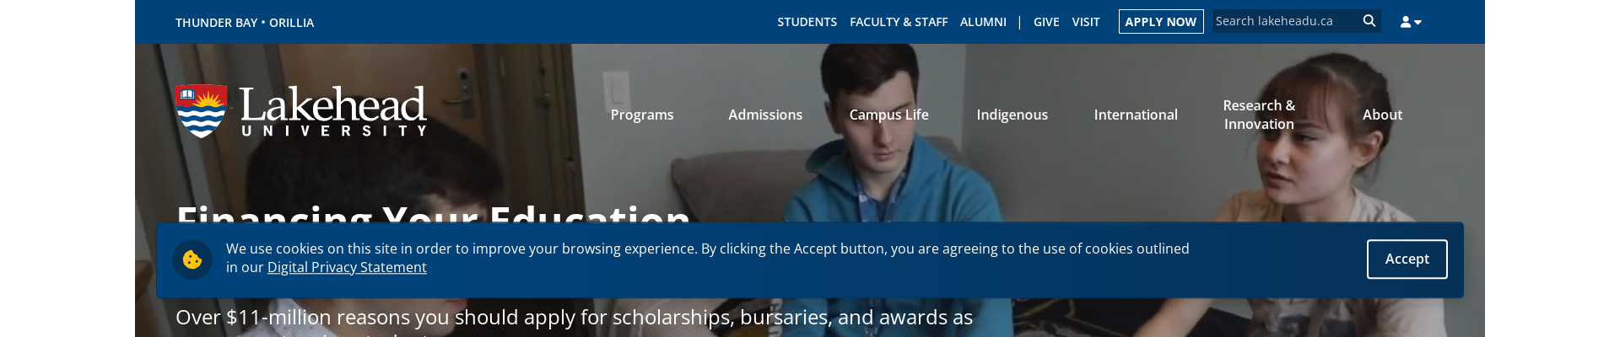Open the user account dropdown

(x=1411, y=22)
